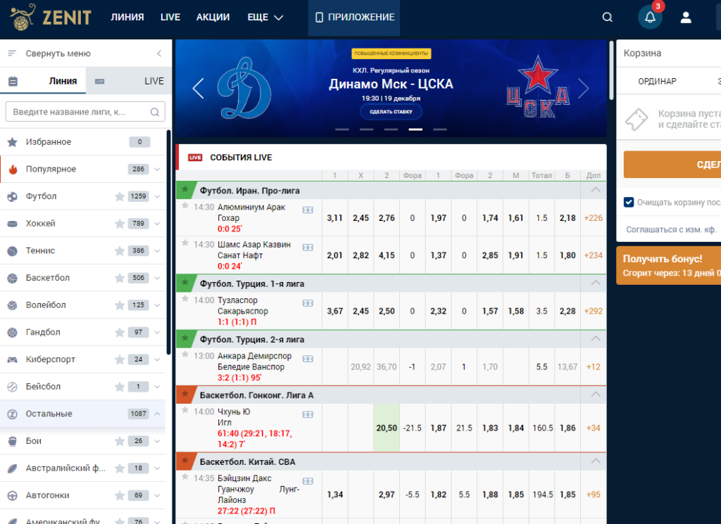Click the search icon in league search field
The width and height of the screenshot is (721, 524).
155,112
